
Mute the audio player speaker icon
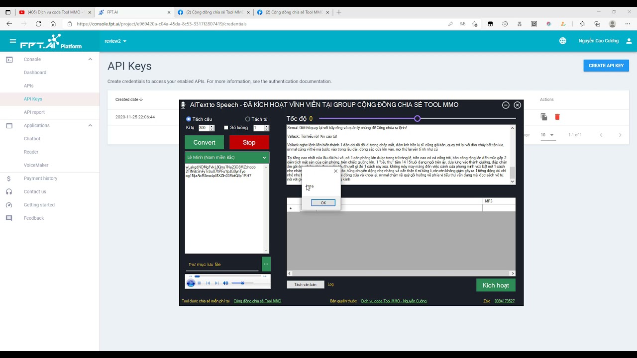[225, 283]
